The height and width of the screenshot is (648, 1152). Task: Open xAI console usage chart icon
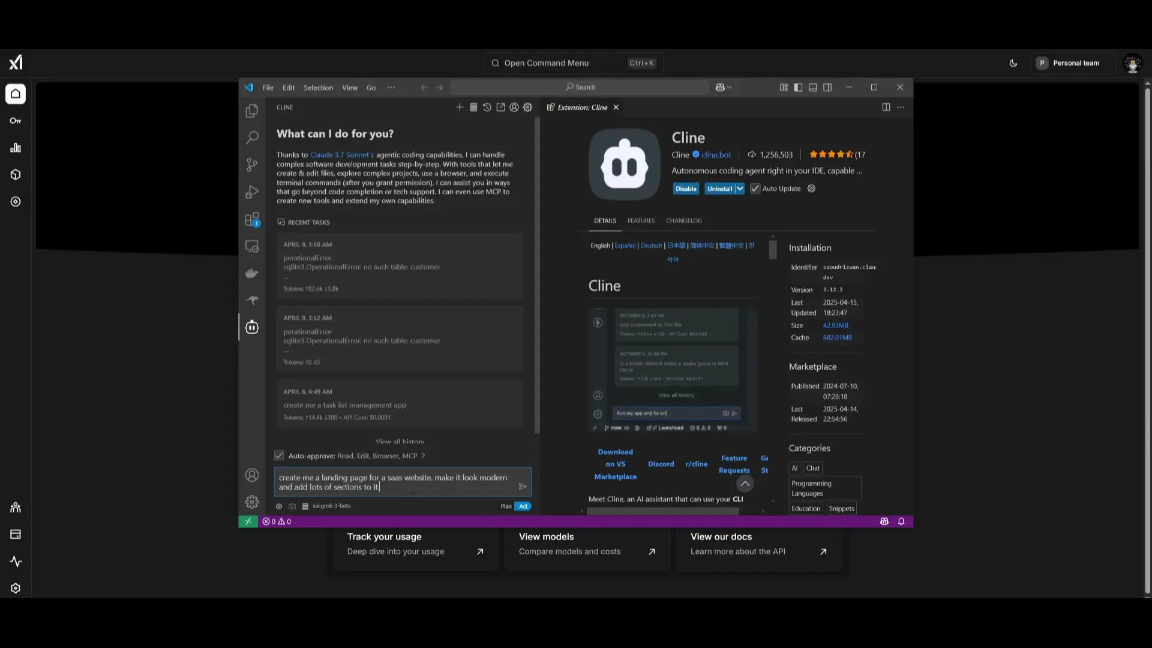pyautogui.click(x=16, y=148)
